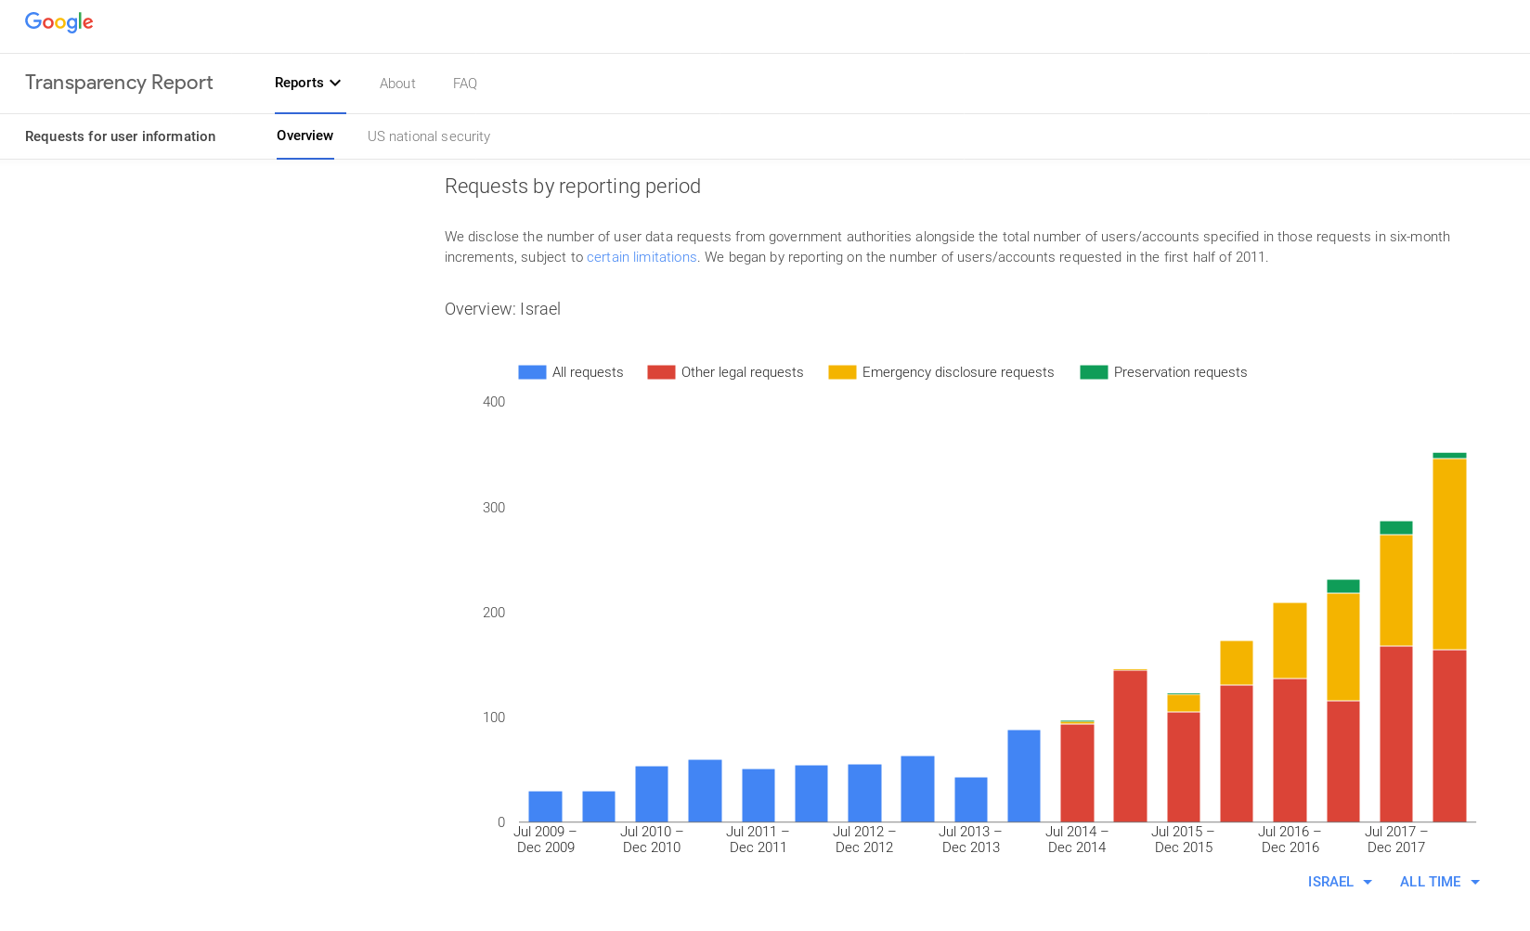Image resolution: width=1530 pixels, height=931 pixels.
Task: Click the Jul 2016 – Dec 2016 yellow segment
Action: (x=1290, y=640)
